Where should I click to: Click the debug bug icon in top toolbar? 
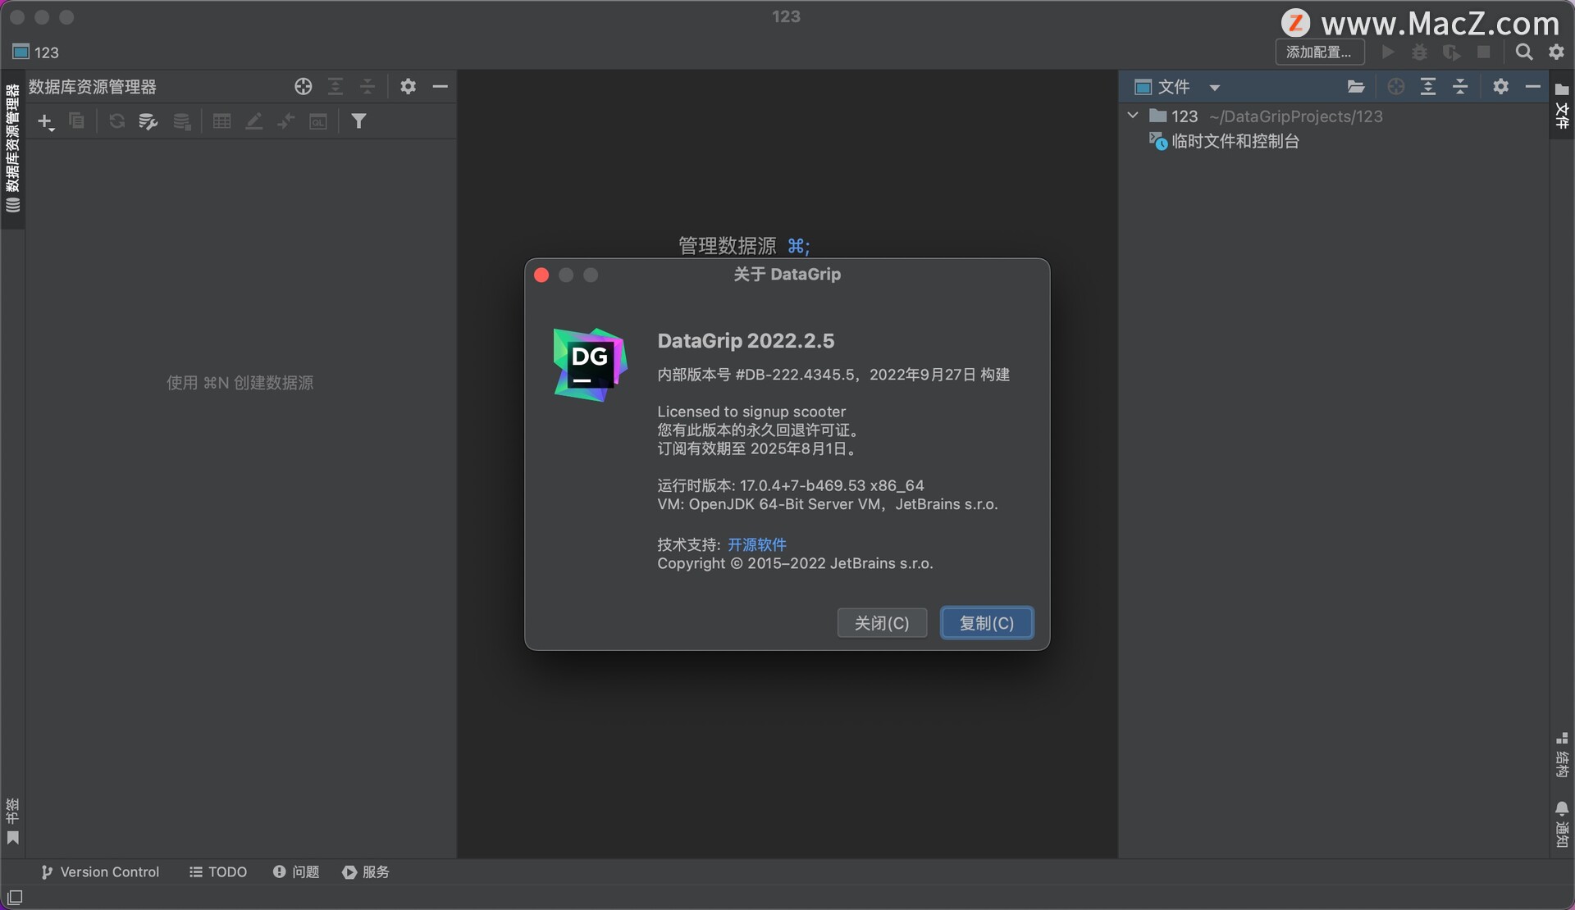(1419, 52)
